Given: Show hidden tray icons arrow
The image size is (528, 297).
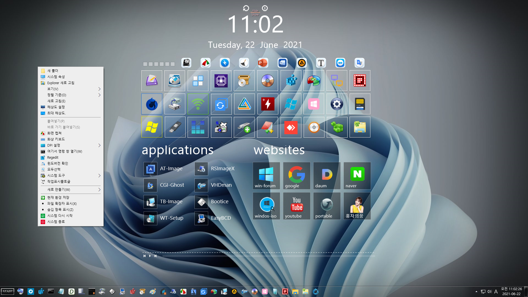Looking at the screenshot, I should [x=476, y=291].
